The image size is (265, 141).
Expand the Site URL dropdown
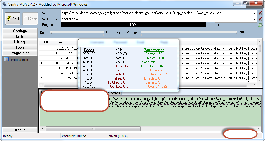coord(255,13)
